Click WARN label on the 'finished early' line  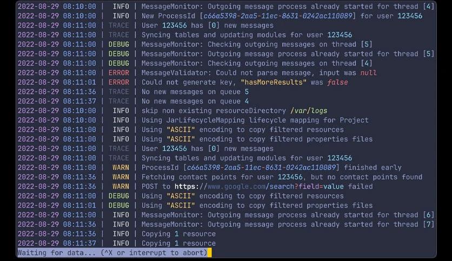pos(121,168)
